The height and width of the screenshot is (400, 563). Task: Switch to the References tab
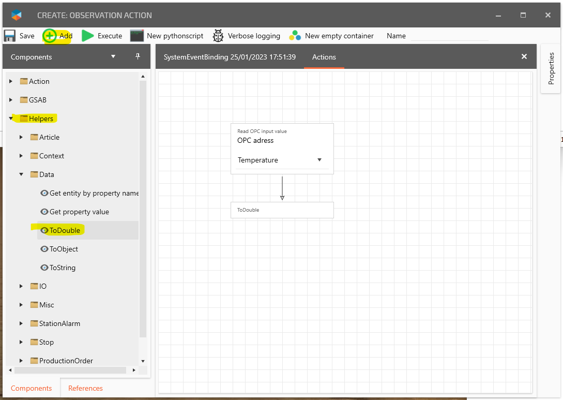(85, 388)
